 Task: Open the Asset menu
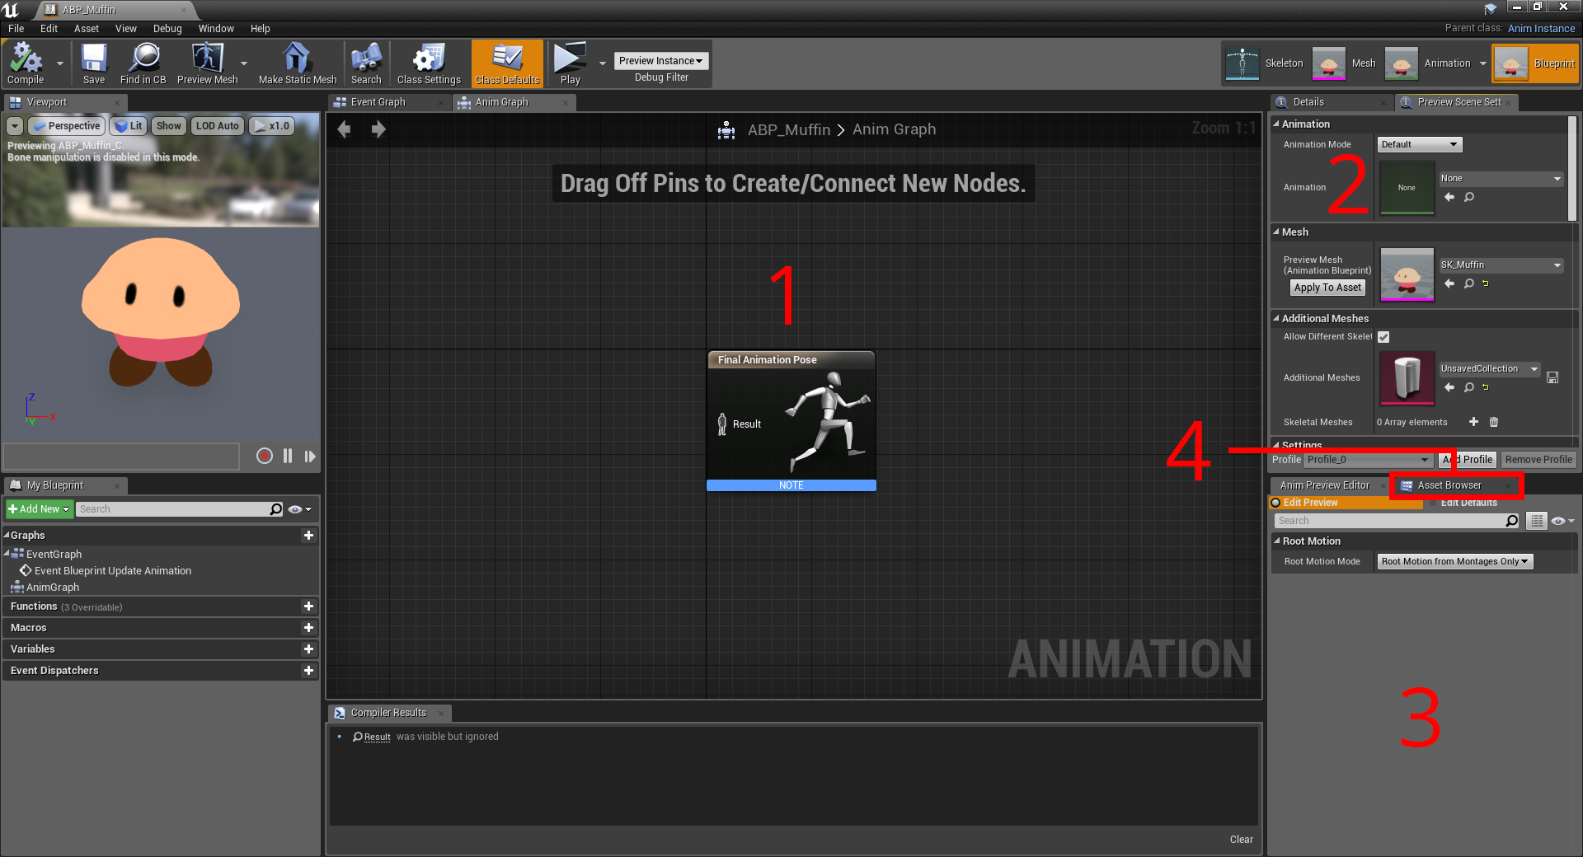pyautogui.click(x=87, y=29)
